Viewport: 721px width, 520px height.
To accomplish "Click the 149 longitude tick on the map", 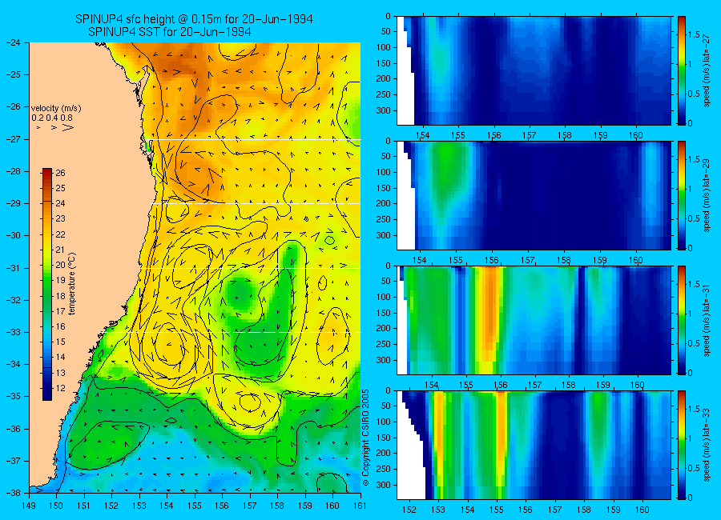I will (x=29, y=506).
